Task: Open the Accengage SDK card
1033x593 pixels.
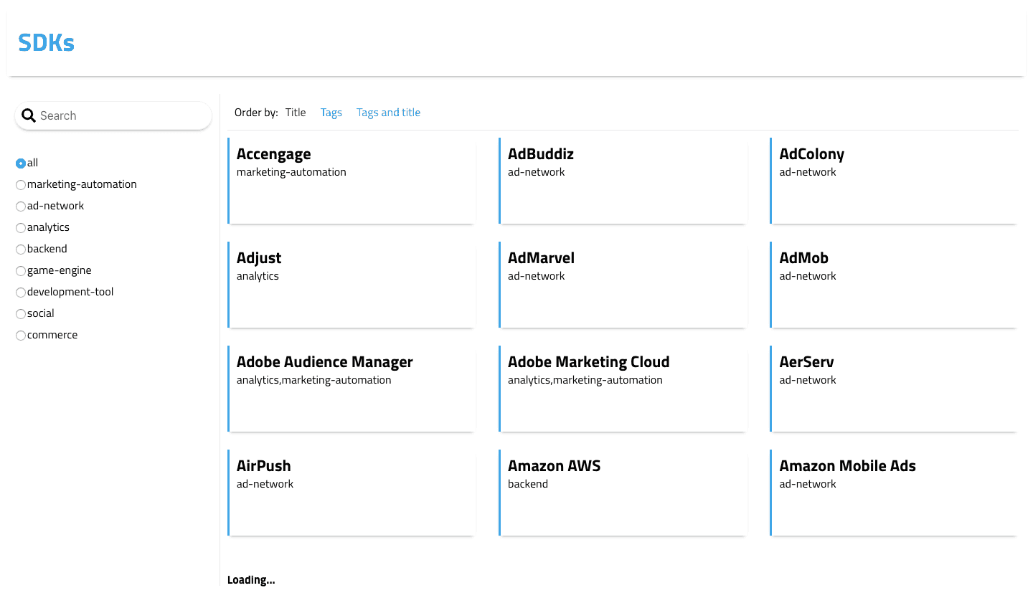Action: coord(352,181)
